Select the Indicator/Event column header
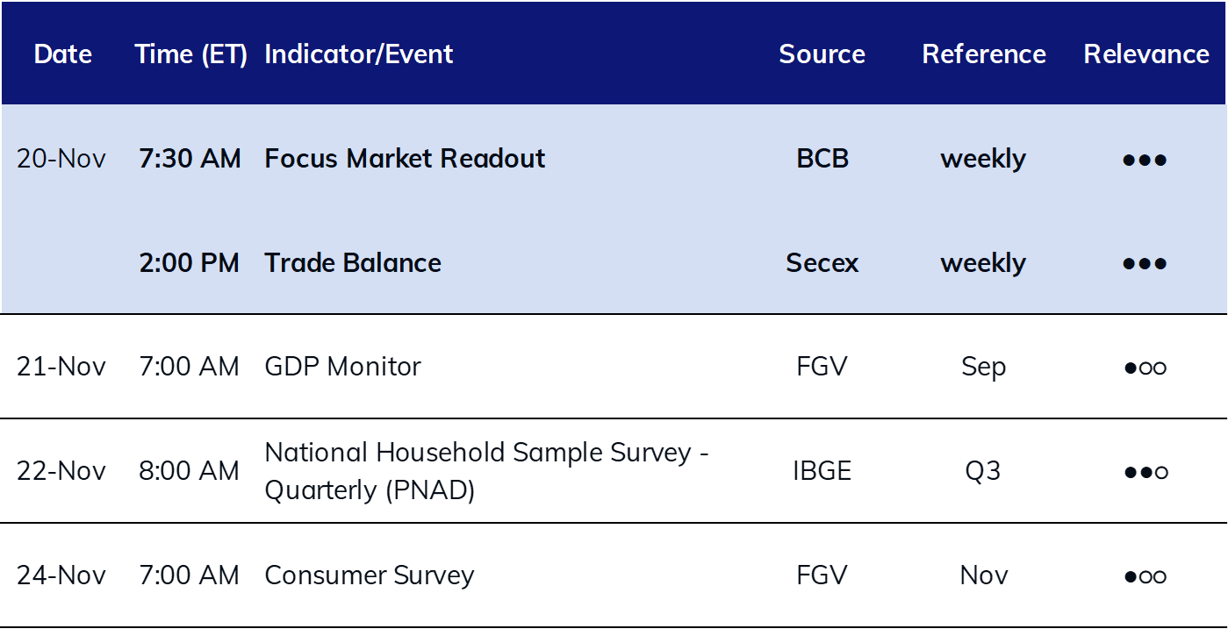This screenshot has height=636, width=1228. tap(358, 54)
